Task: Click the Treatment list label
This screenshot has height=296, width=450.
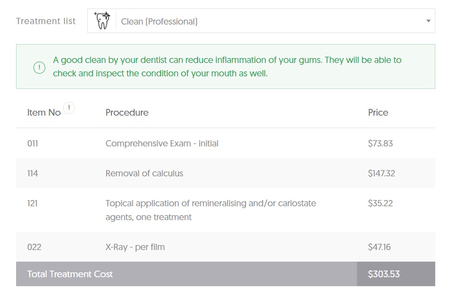Action: 46,21
